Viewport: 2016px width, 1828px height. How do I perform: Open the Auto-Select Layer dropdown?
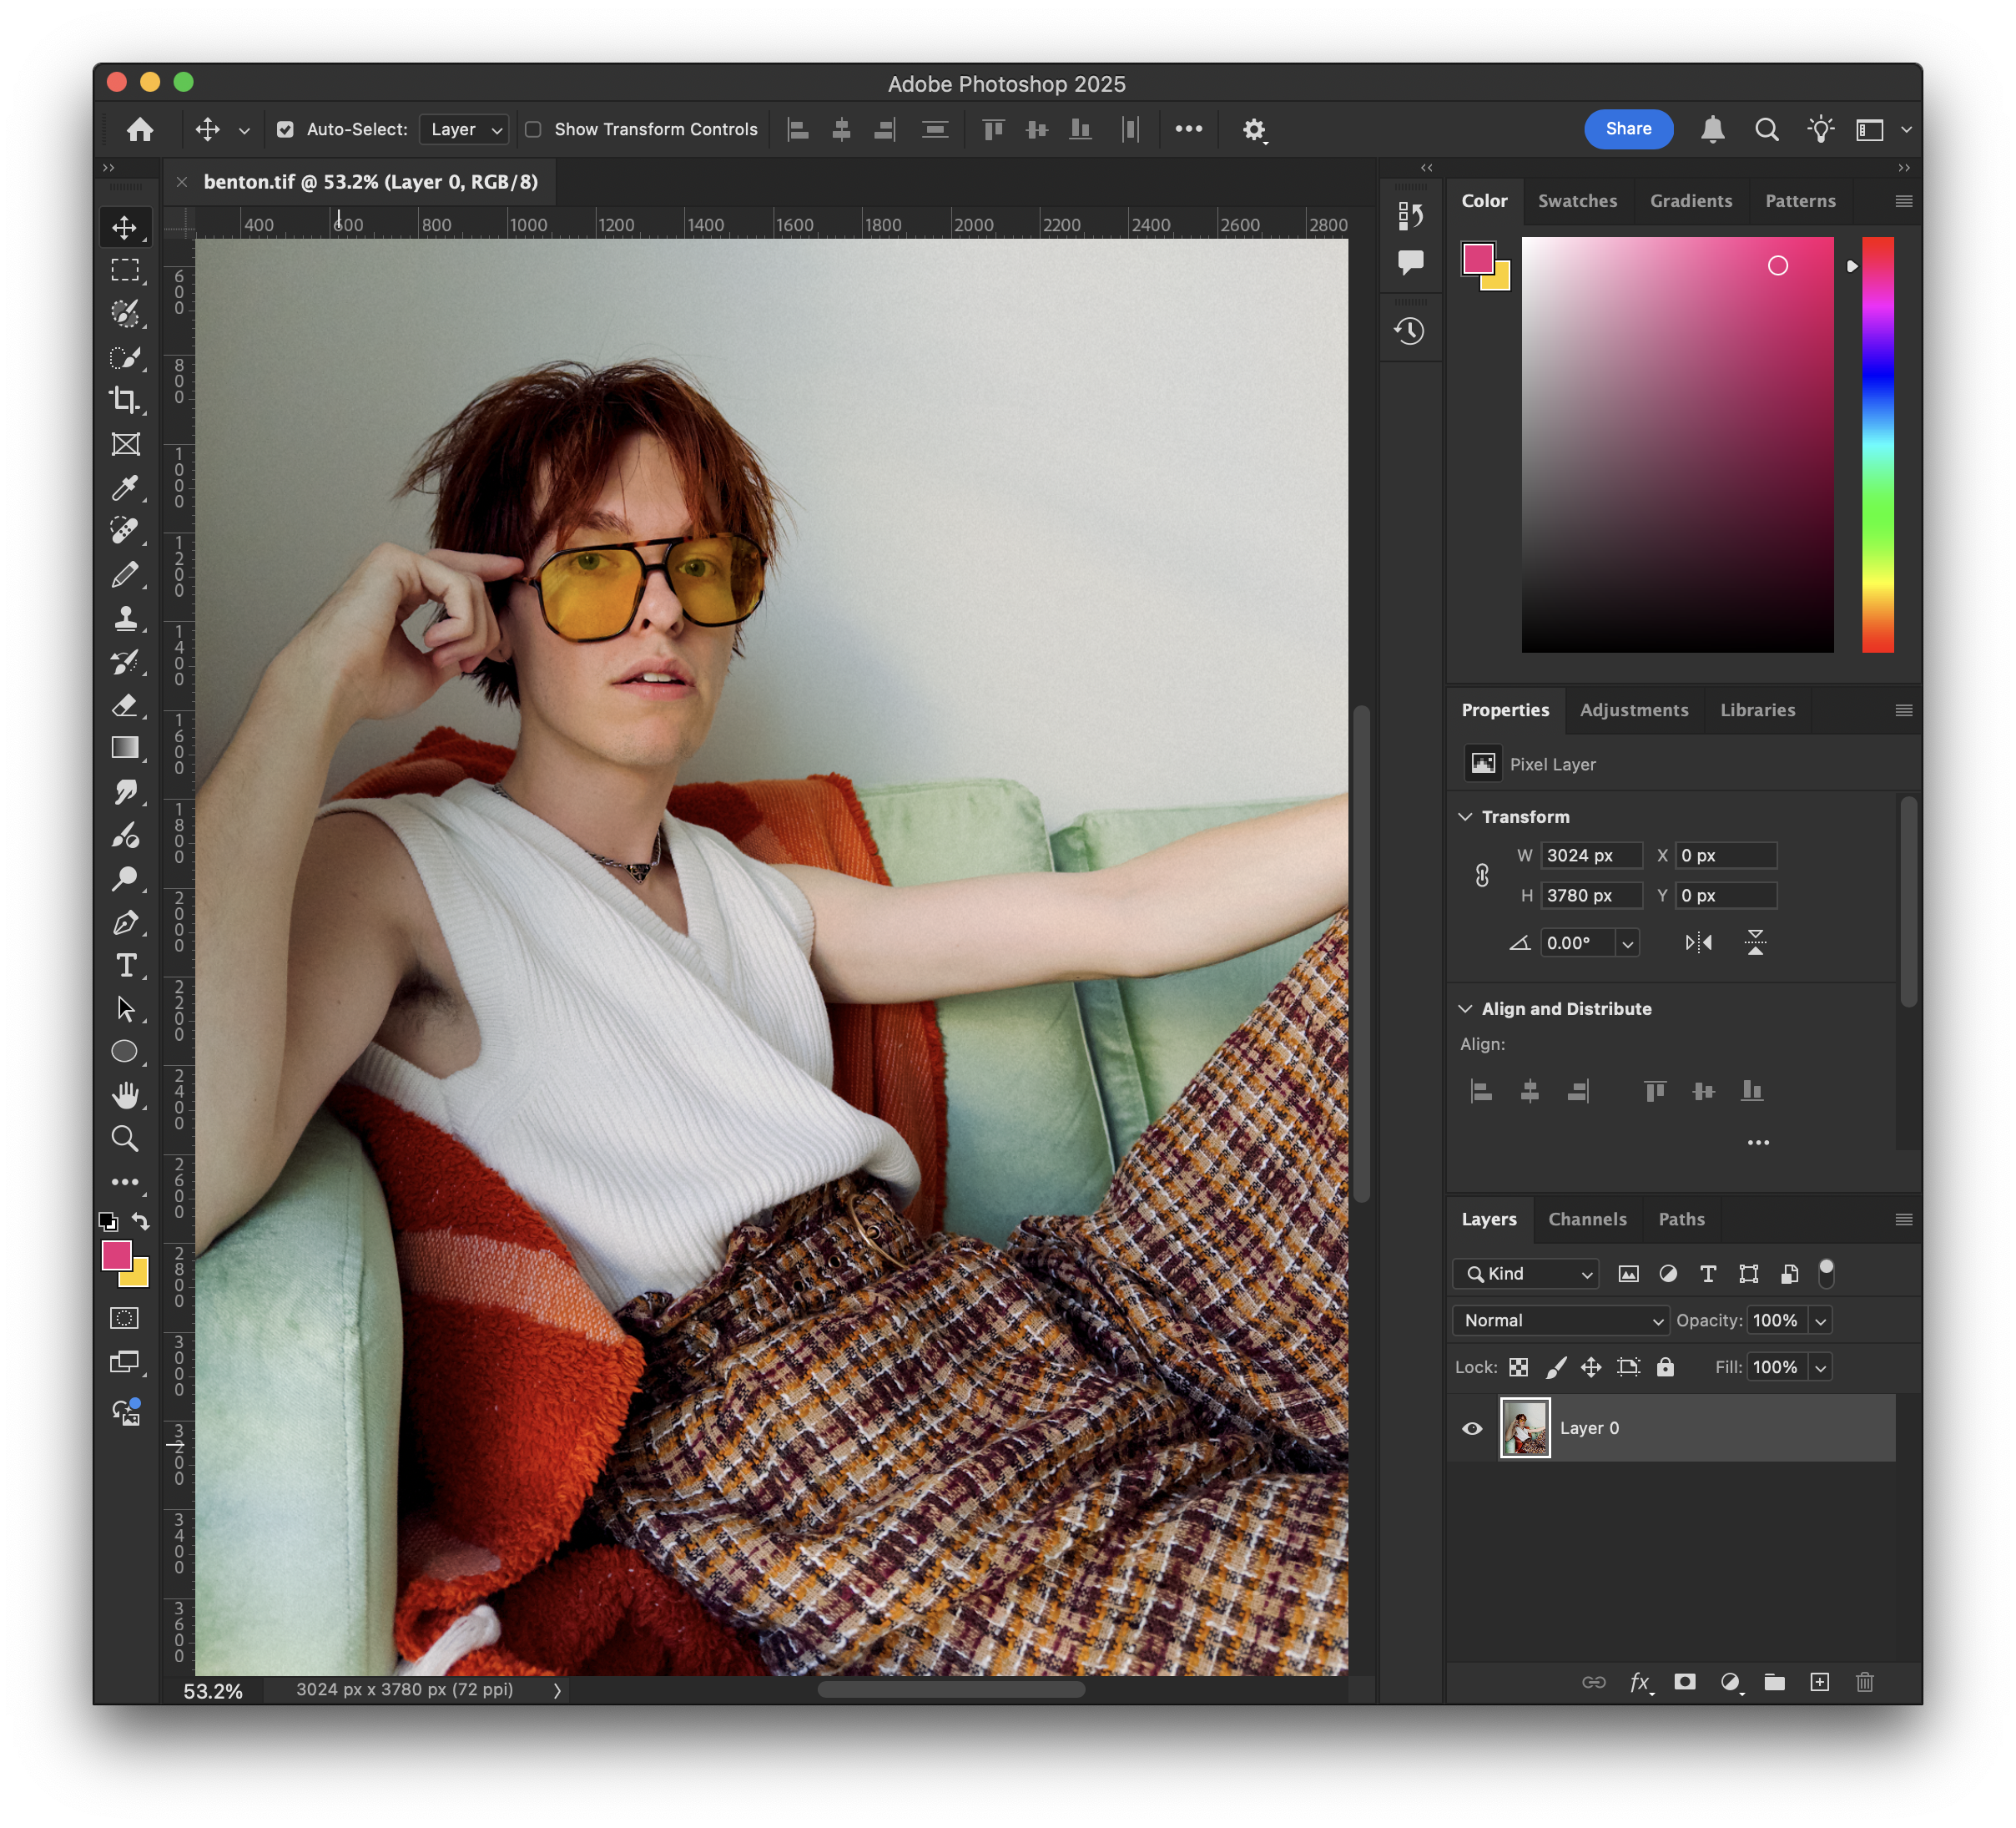click(x=465, y=129)
